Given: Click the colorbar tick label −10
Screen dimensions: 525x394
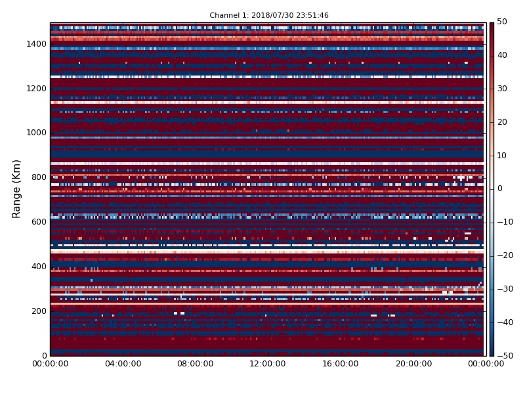Looking at the screenshot, I should coord(505,222).
